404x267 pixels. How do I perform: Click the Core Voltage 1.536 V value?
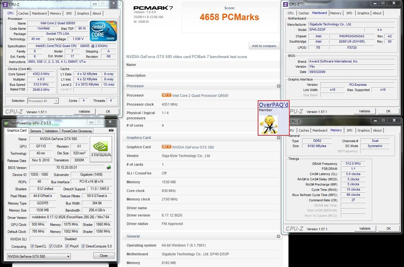(78, 39)
